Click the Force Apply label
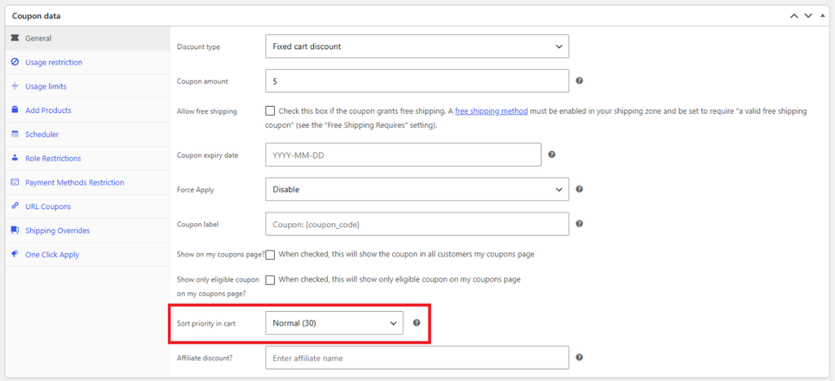835x381 pixels. (194, 190)
